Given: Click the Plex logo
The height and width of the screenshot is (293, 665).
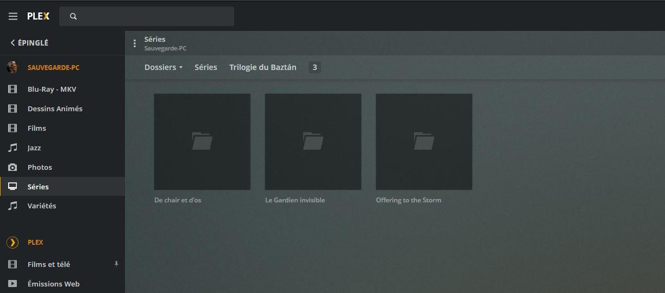Looking at the screenshot, I should point(39,16).
